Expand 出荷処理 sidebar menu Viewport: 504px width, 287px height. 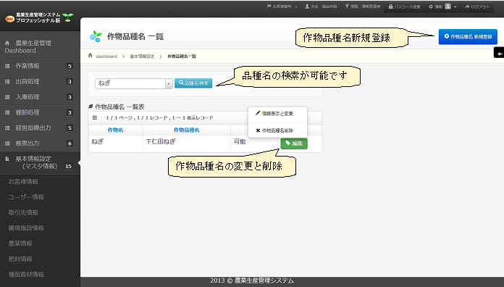coord(40,81)
